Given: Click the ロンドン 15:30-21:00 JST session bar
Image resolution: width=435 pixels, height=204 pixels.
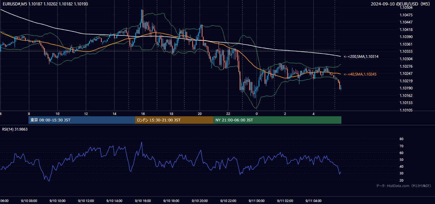Looking at the screenshot, I should click(x=174, y=120).
